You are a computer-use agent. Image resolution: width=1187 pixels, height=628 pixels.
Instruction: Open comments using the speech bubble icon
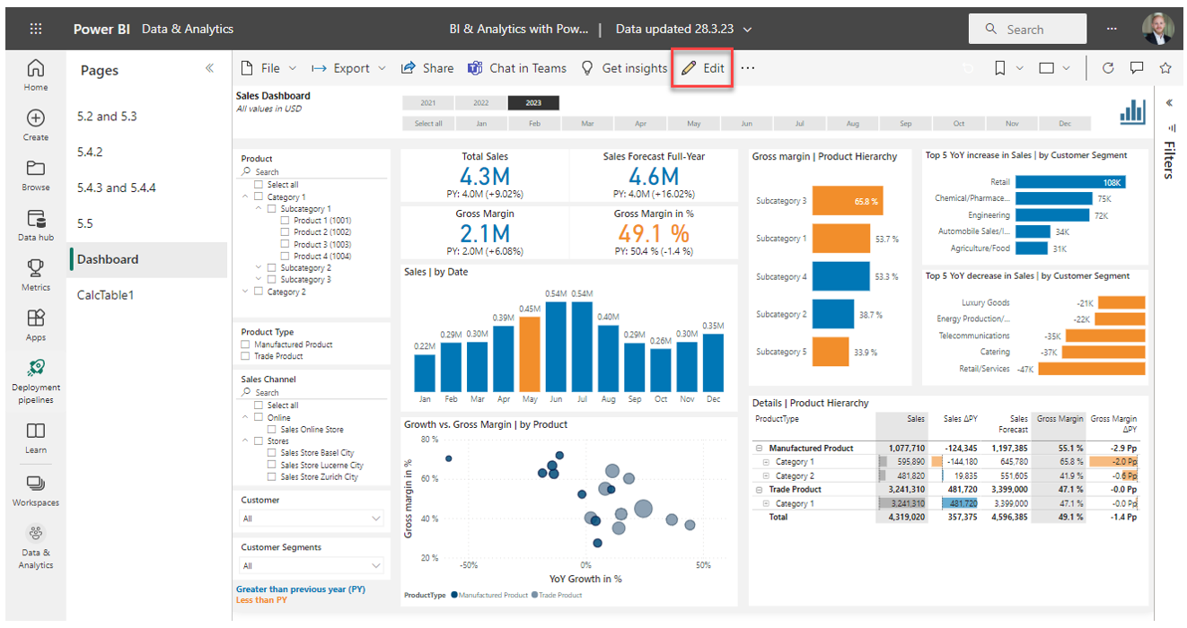point(1136,68)
